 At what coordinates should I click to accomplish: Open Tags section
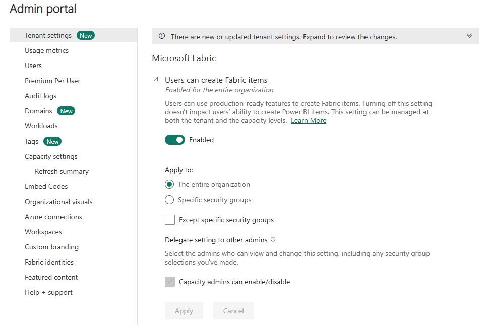tap(32, 141)
